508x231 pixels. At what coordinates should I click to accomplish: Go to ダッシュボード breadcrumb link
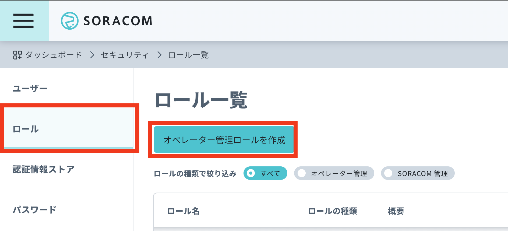(54, 55)
